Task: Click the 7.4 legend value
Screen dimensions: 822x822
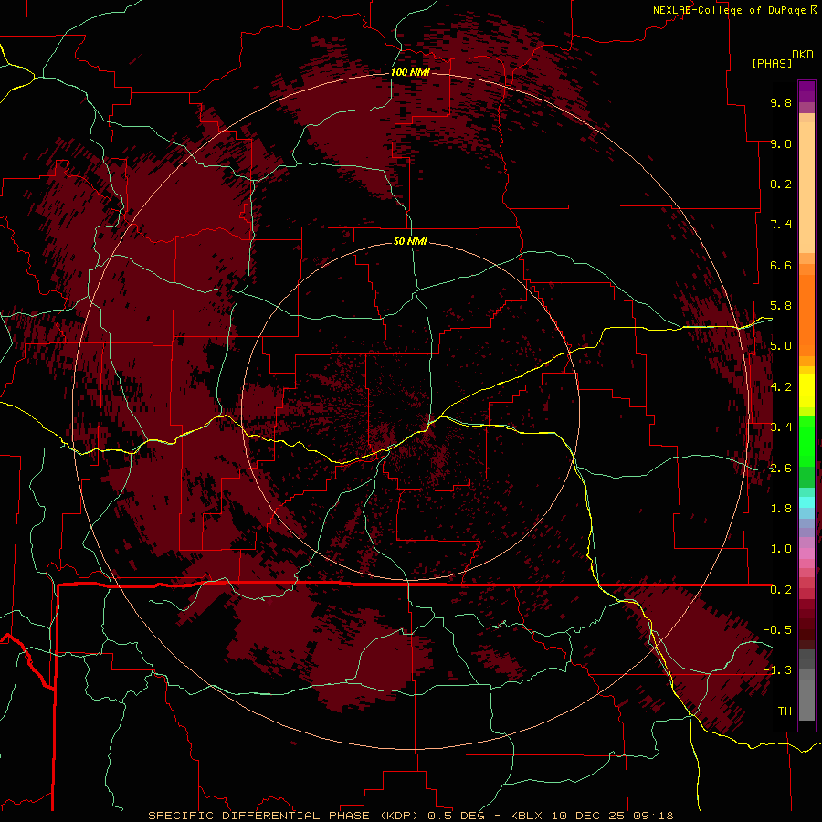Action: click(x=781, y=225)
